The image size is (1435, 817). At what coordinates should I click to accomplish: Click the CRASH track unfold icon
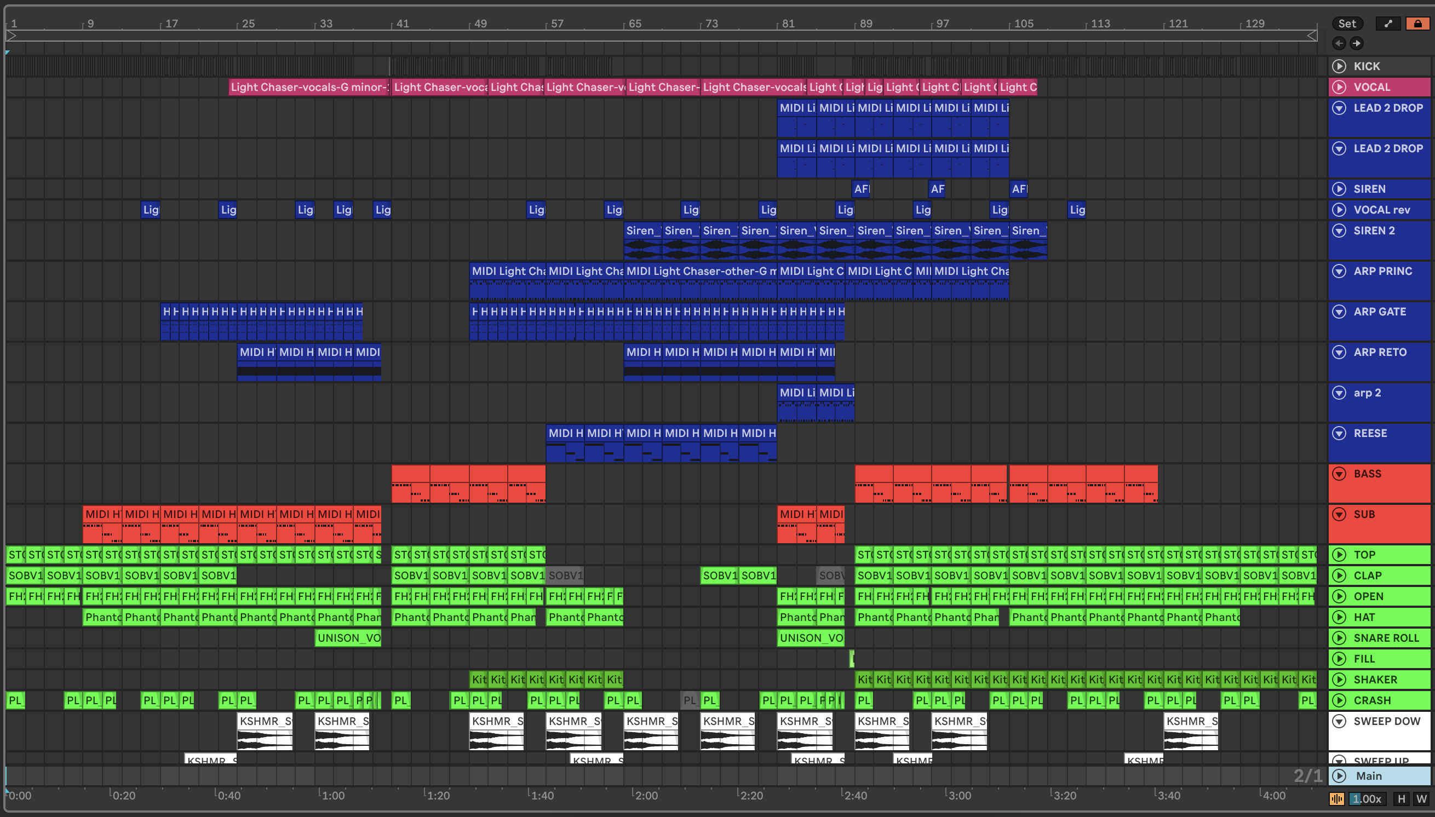[1339, 700]
